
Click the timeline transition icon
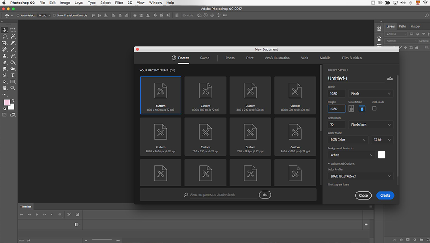tap(77, 215)
